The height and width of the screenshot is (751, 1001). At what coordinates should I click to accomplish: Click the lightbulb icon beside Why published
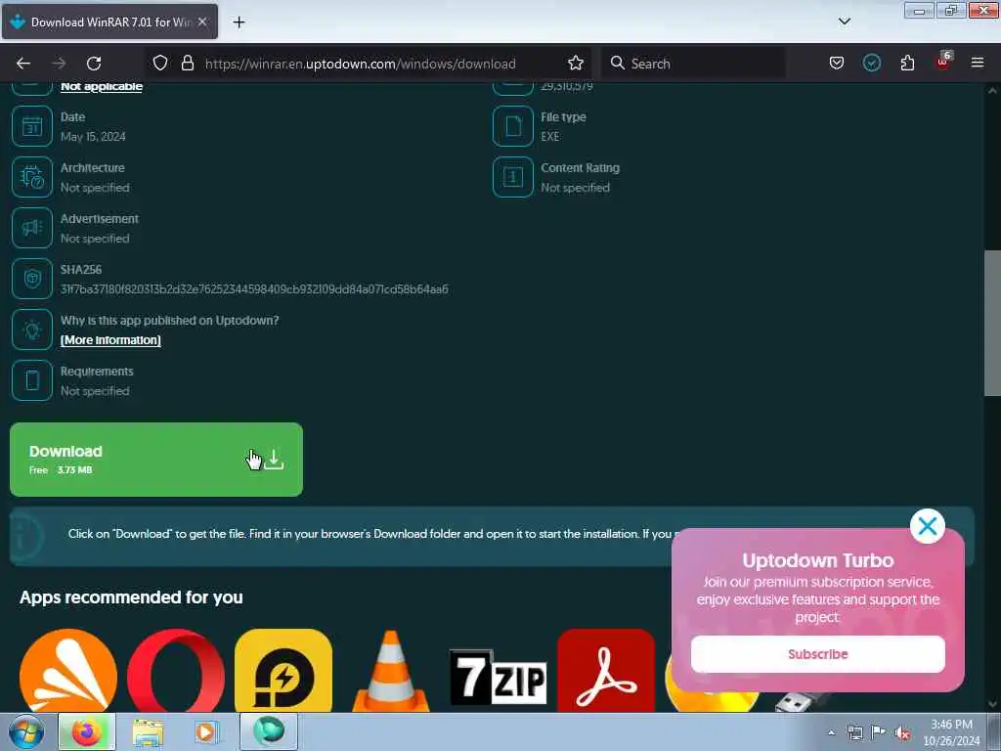pyautogui.click(x=32, y=330)
